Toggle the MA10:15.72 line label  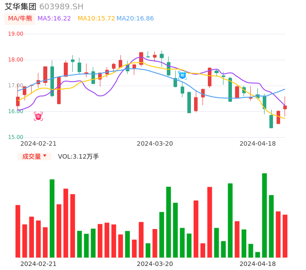click(96, 19)
